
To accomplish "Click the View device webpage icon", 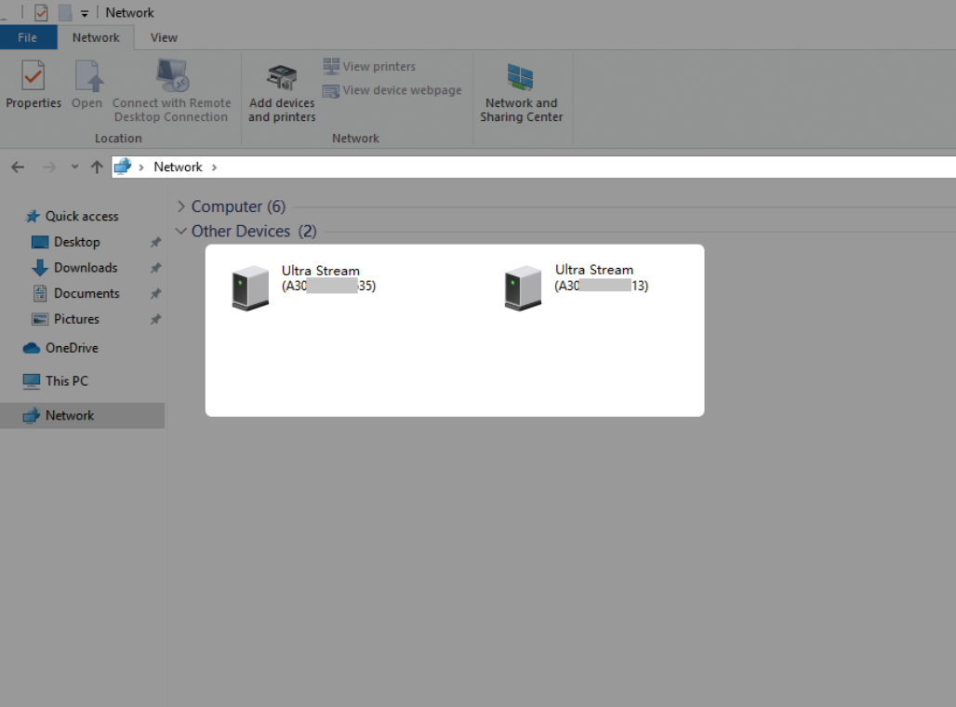I will [331, 91].
